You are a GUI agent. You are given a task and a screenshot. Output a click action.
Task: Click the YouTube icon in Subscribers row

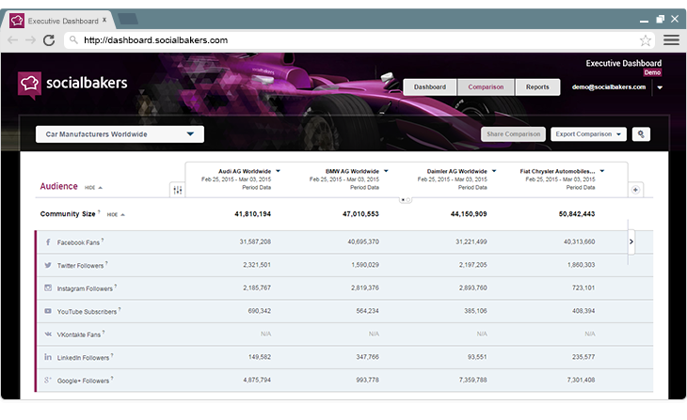48,311
